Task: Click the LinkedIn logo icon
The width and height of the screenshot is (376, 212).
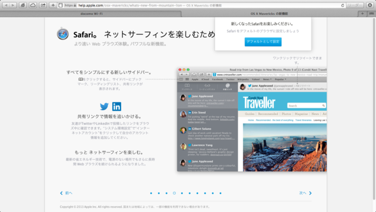Action: [117, 107]
